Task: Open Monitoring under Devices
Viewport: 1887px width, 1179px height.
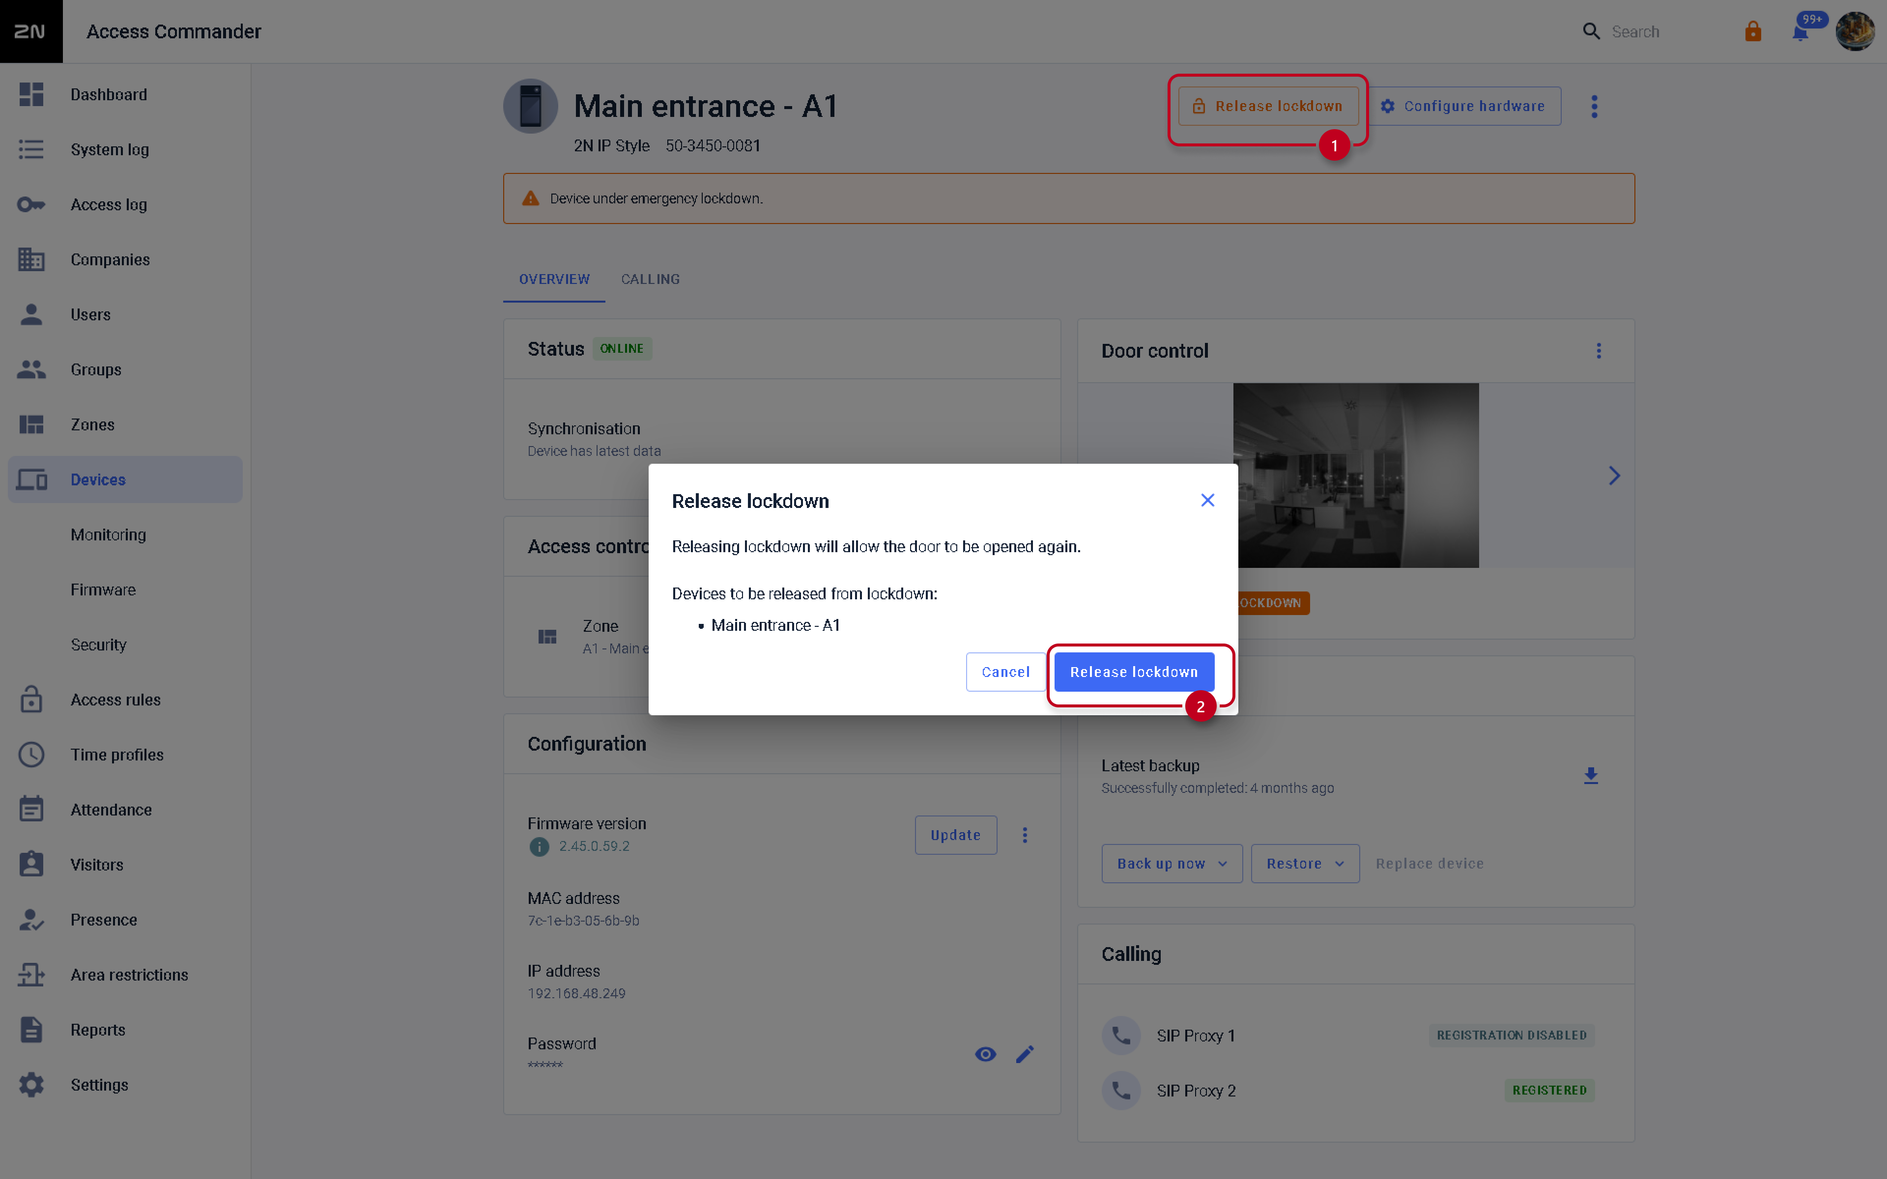Action: click(x=109, y=535)
